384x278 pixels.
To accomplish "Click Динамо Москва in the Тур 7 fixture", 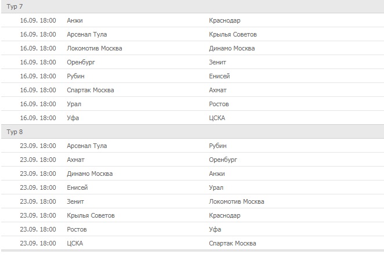I will tap(231, 48).
